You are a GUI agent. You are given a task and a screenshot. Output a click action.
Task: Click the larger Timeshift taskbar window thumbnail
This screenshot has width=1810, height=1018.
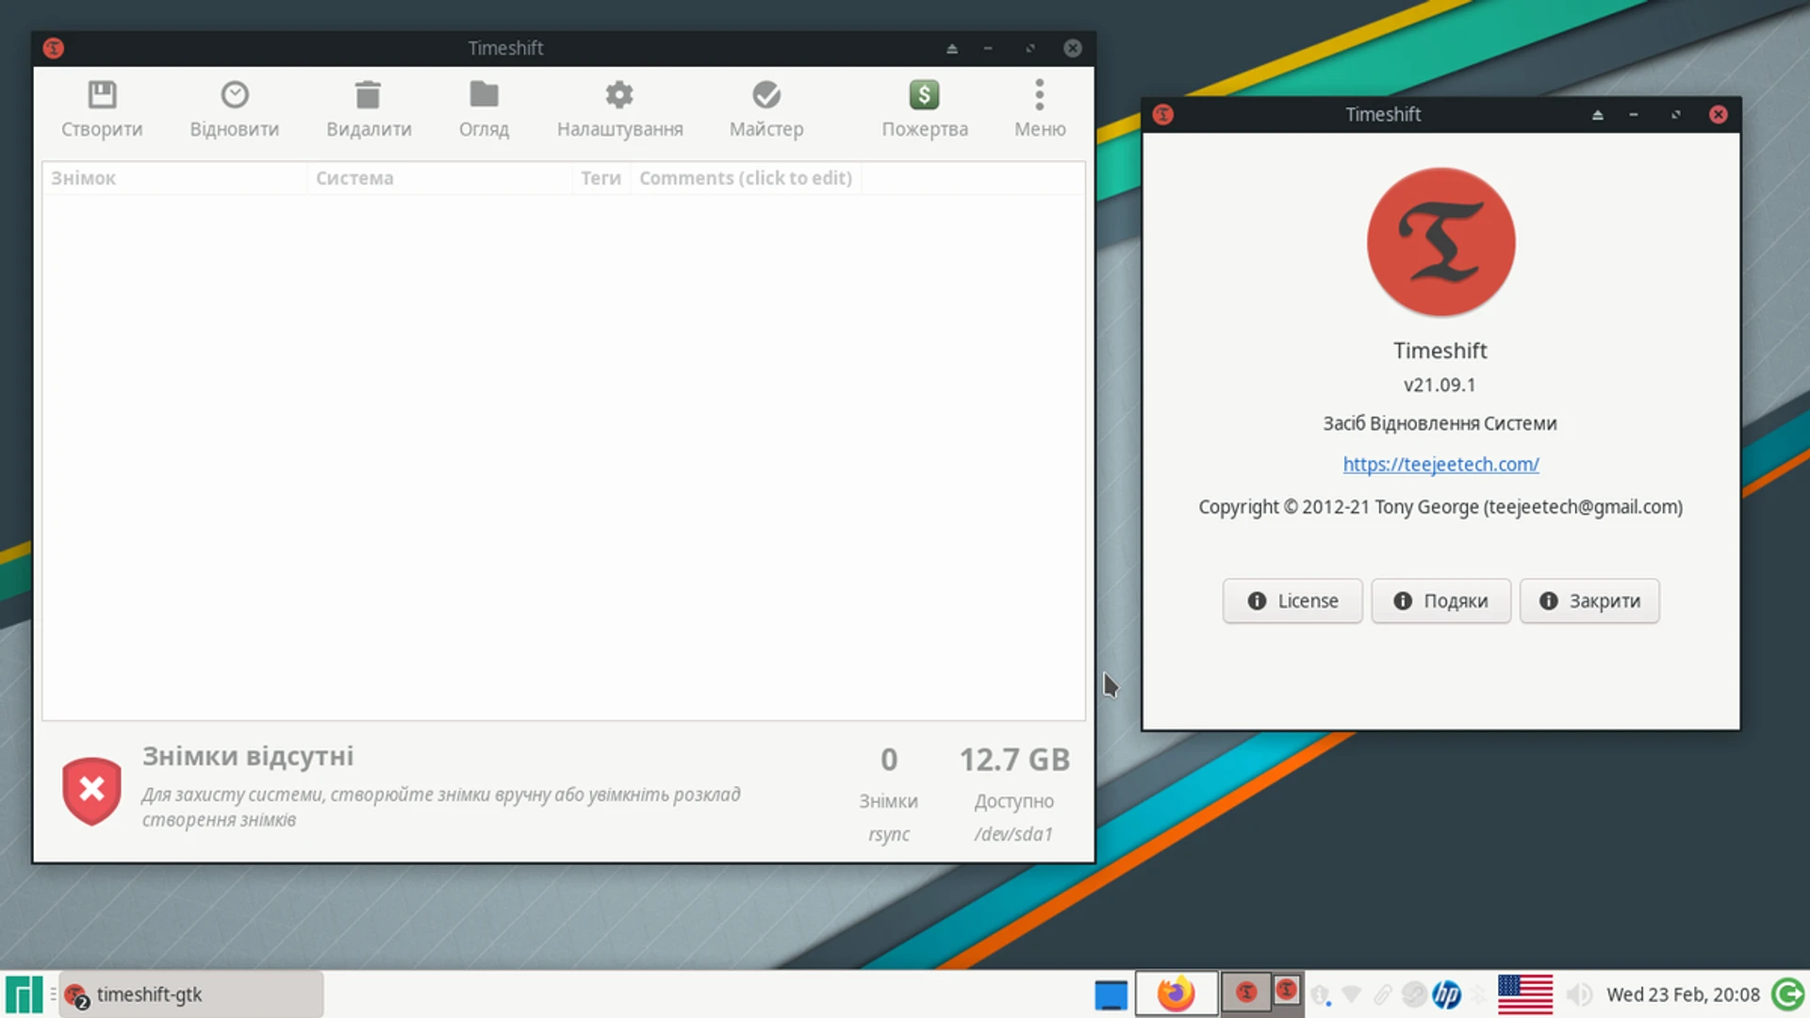(1246, 993)
